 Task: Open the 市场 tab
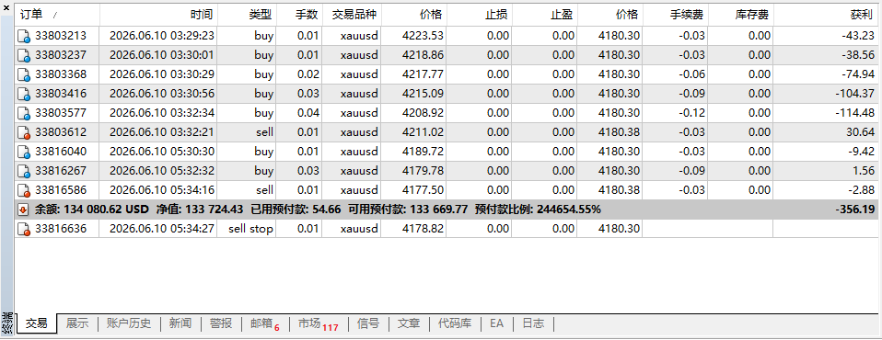pyautogui.click(x=318, y=323)
